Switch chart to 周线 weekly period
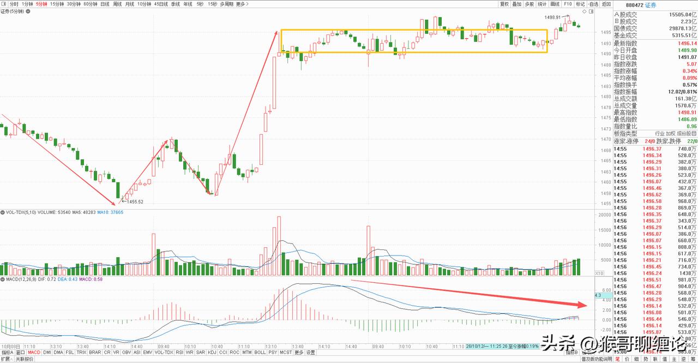Image resolution: width=698 pixels, height=363 pixels. point(117,4)
